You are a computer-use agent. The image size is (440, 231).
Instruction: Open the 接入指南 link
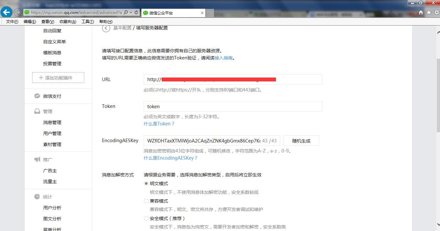[224, 58]
